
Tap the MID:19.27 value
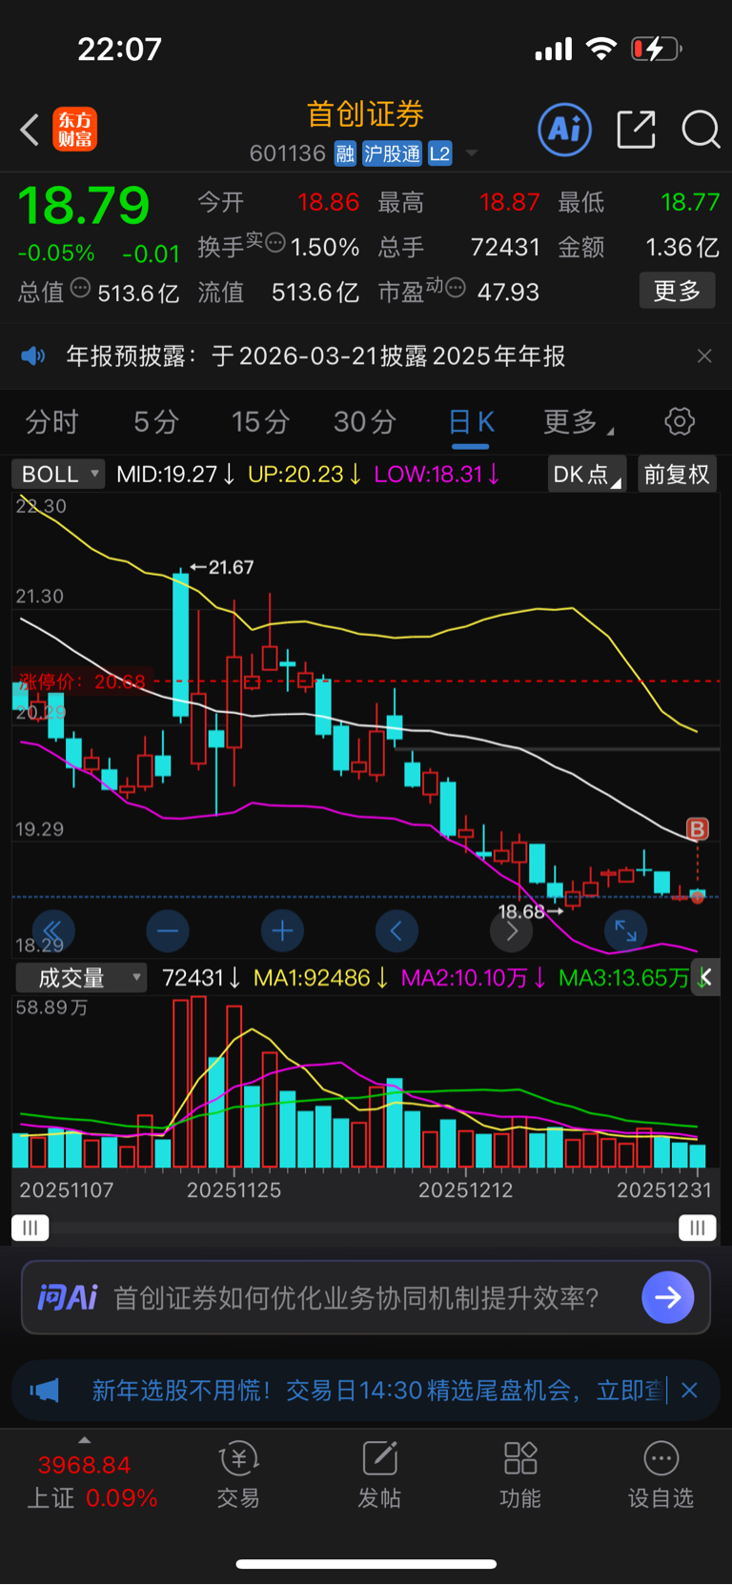[175, 474]
